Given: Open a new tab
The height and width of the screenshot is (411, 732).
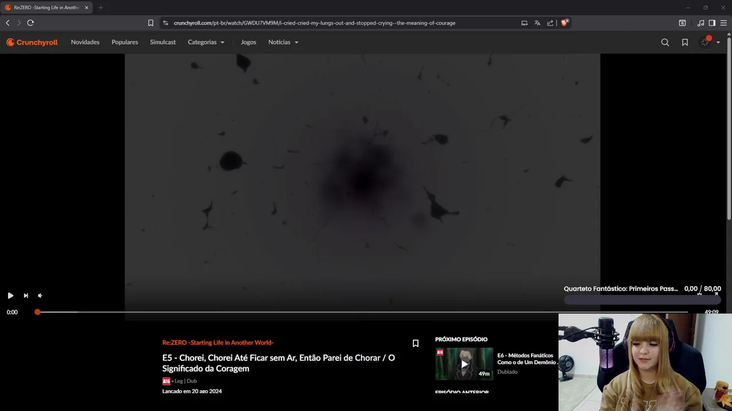Looking at the screenshot, I should tap(101, 7).
